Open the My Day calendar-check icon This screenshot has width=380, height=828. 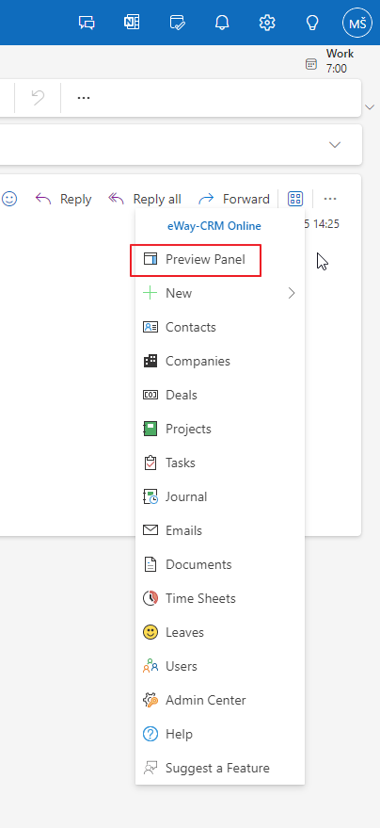[177, 23]
